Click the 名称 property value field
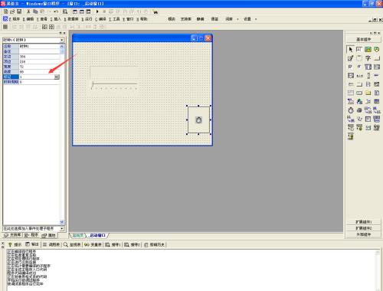This screenshot has width=383, height=291. coord(39,46)
